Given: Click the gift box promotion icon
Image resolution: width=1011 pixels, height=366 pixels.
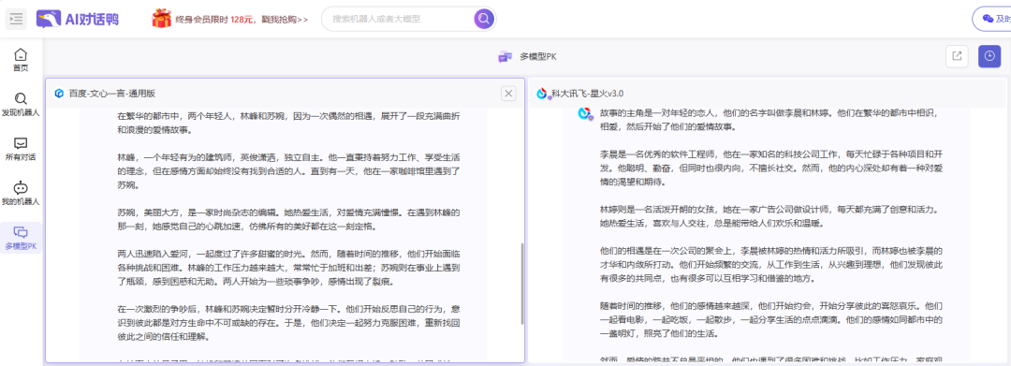Looking at the screenshot, I should tap(161, 18).
